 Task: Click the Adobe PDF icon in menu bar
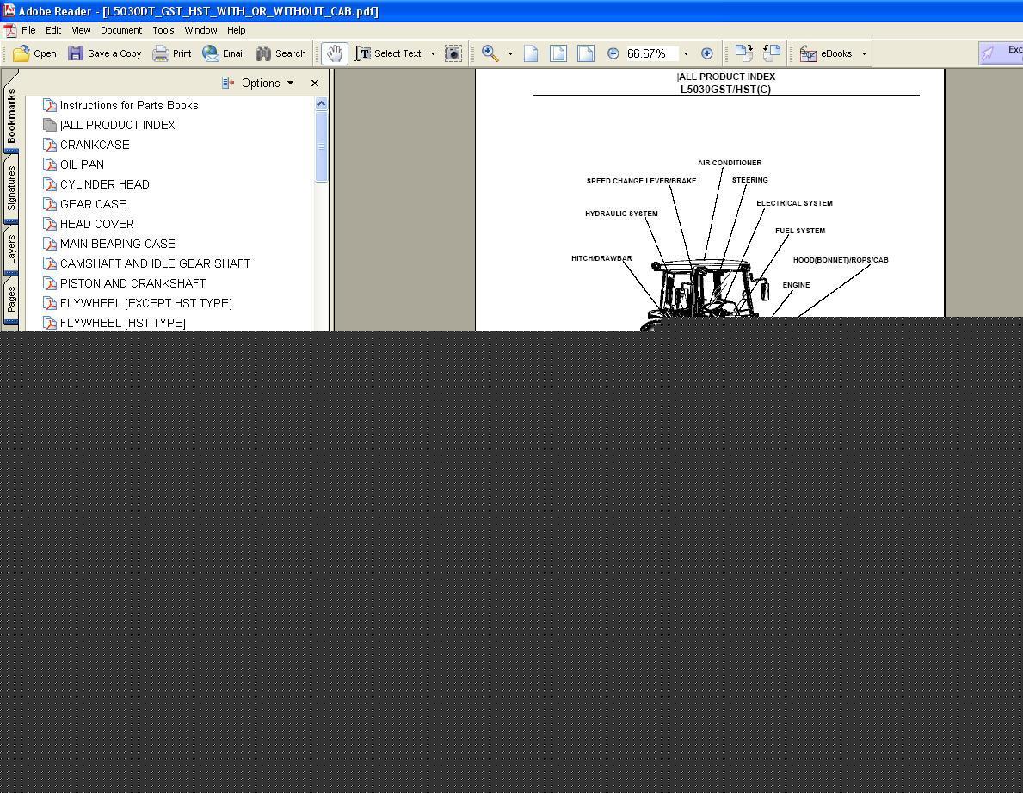(9, 31)
